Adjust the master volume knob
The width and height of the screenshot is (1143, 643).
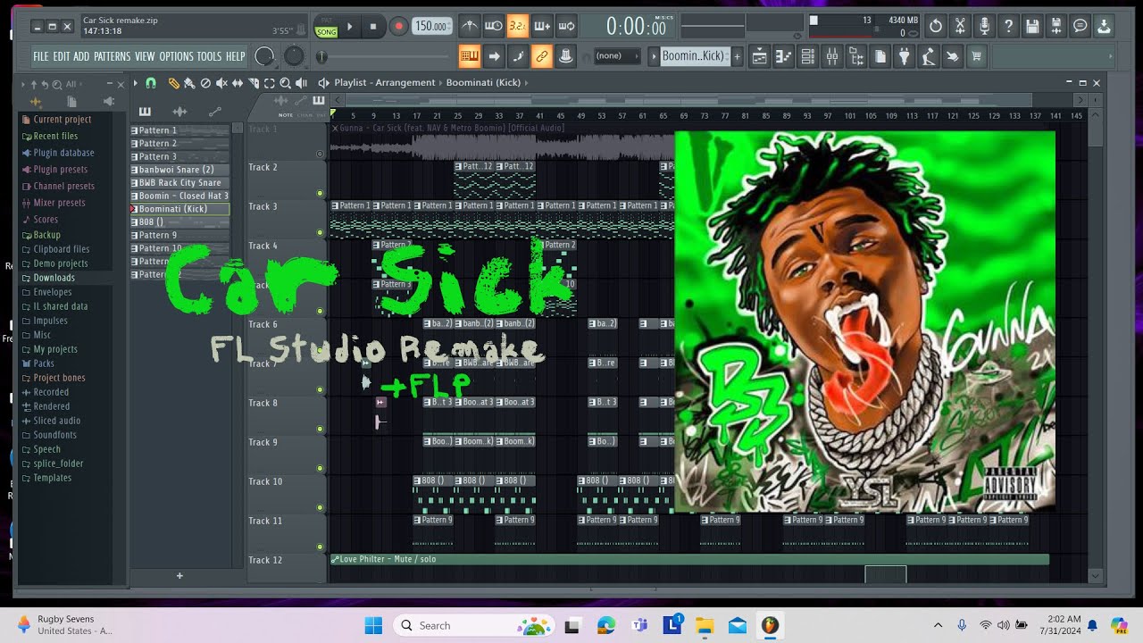tap(264, 56)
